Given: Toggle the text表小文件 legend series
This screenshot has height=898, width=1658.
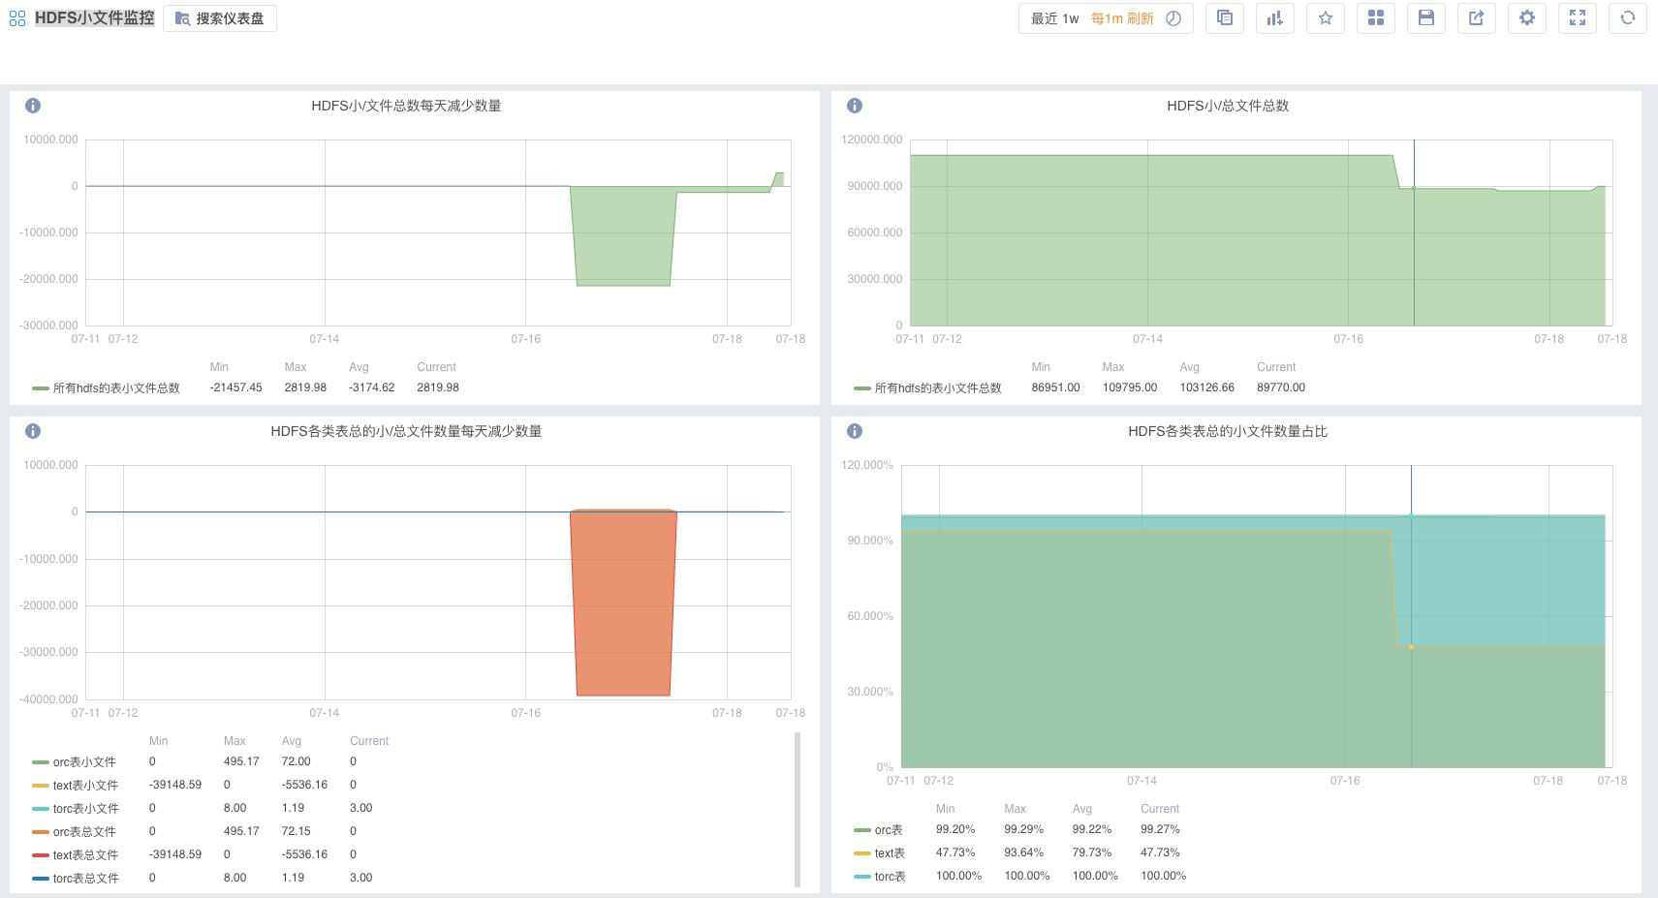Looking at the screenshot, I should click(x=85, y=786).
